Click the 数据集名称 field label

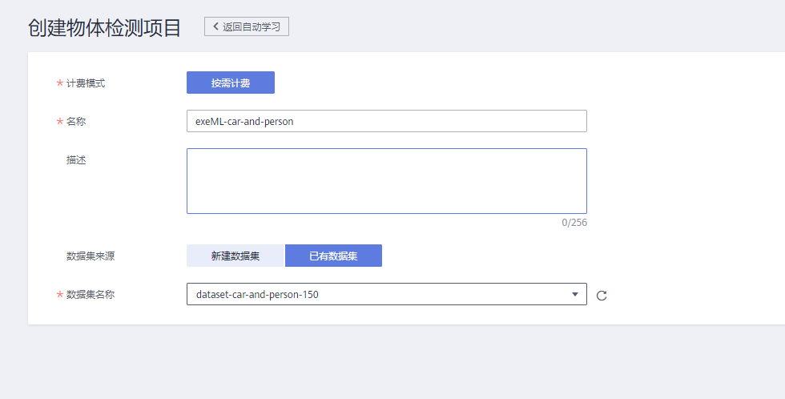click(x=91, y=295)
